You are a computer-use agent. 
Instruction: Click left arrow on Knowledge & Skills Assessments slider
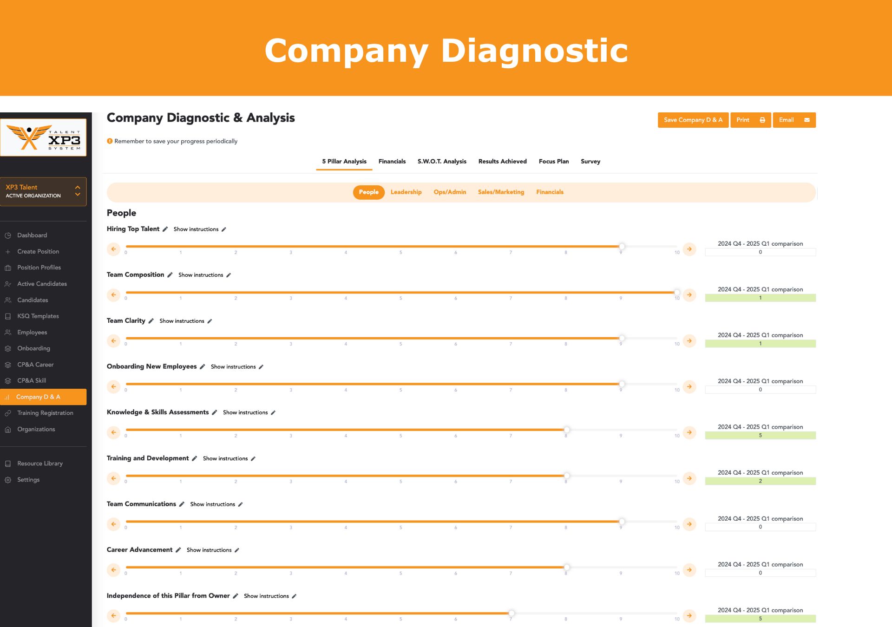tap(113, 432)
